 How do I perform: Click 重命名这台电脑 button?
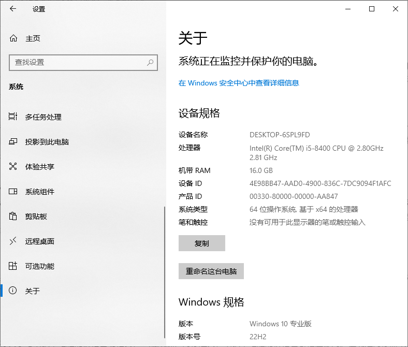(211, 271)
